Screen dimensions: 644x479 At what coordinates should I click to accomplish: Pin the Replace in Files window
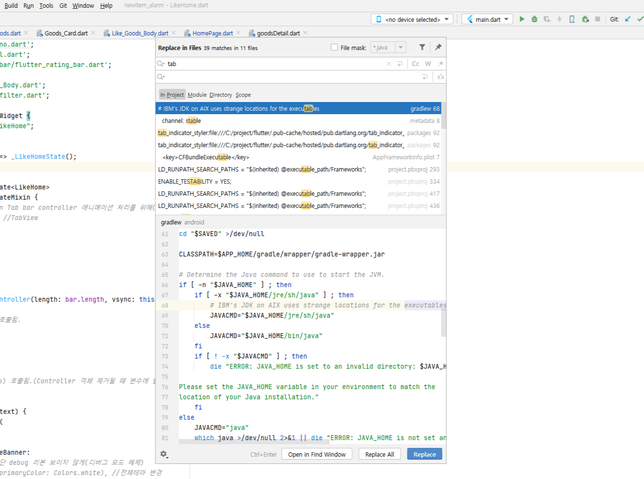click(x=438, y=47)
